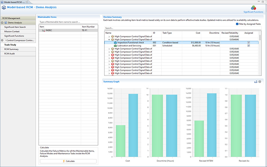Click the blue bar in Revised Ao chart

pos(250,126)
